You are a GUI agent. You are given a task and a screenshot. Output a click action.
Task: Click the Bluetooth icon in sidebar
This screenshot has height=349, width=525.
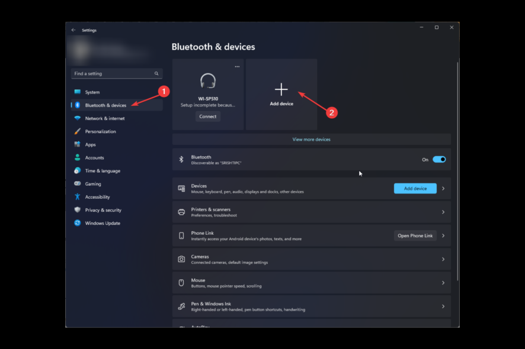point(78,105)
